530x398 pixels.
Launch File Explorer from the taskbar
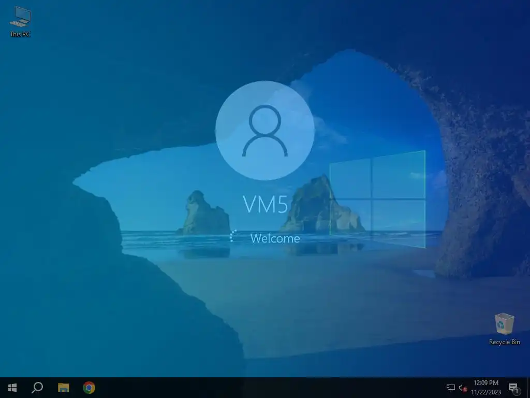click(x=63, y=388)
